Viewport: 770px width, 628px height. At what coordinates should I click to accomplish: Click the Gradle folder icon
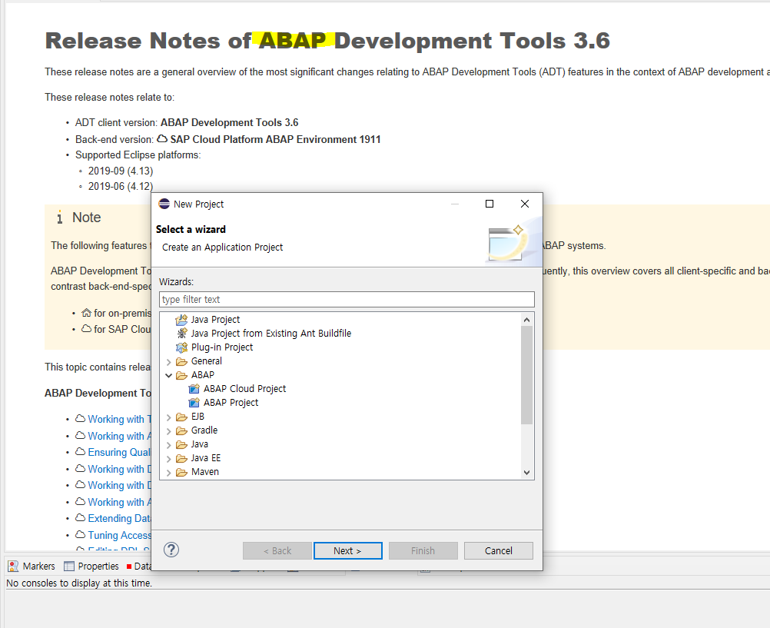pyautogui.click(x=181, y=430)
